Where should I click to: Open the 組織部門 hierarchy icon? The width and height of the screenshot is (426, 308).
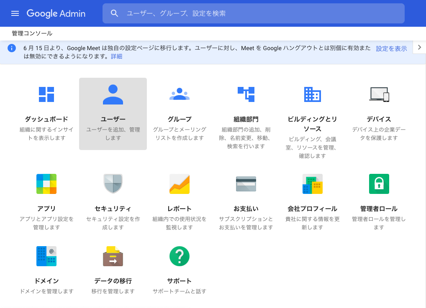point(246,94)
